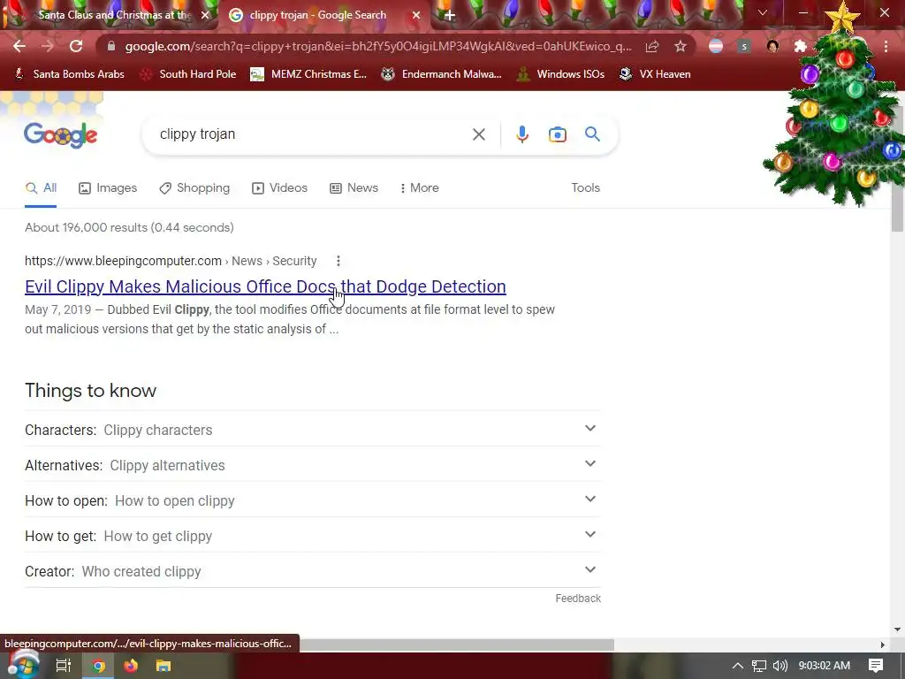Image resolution: width=905 pixels, height=679 pixels.
Task: Click the Feedback link under Things to know
Action: 578,599
